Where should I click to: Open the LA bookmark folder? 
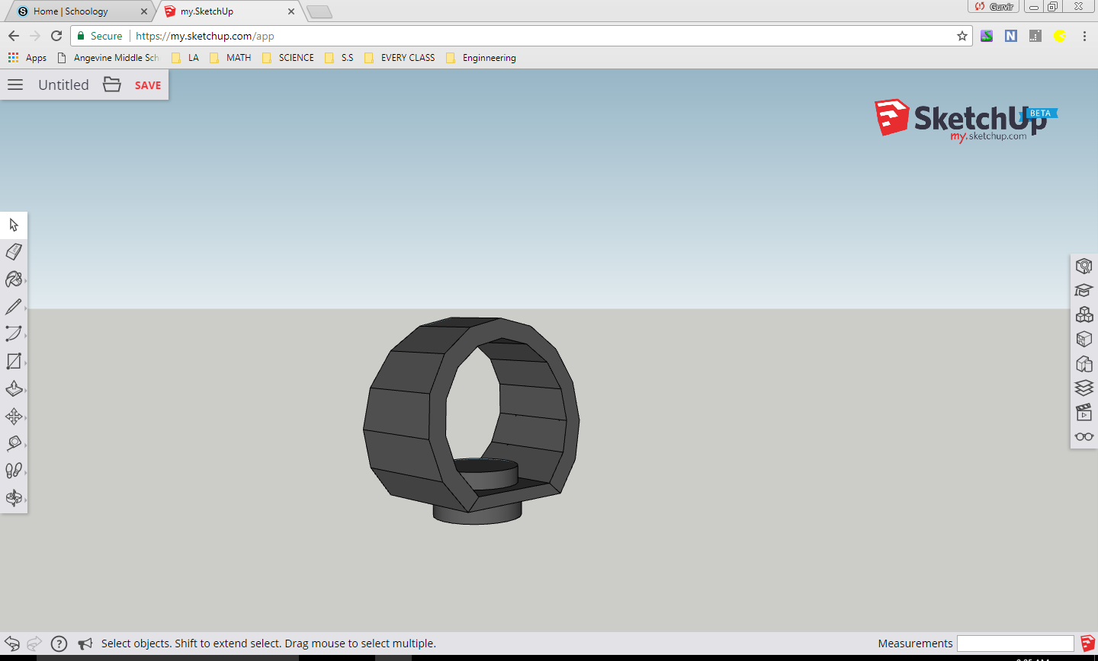coord(185,58)
